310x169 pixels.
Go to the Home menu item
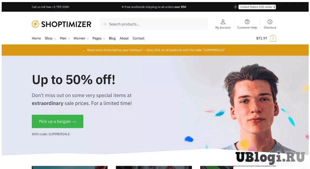pyautogui.click(x=36, y=38)
